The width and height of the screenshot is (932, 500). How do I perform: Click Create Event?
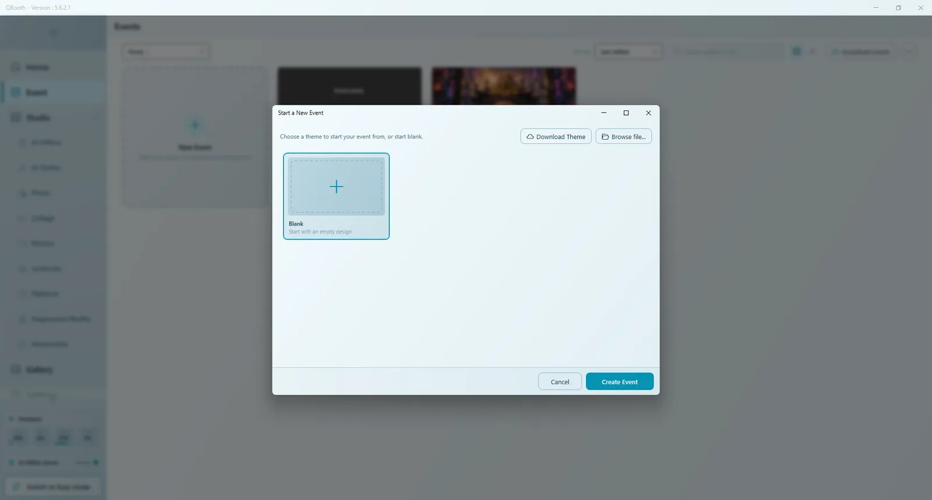click(x=620, y=381)
